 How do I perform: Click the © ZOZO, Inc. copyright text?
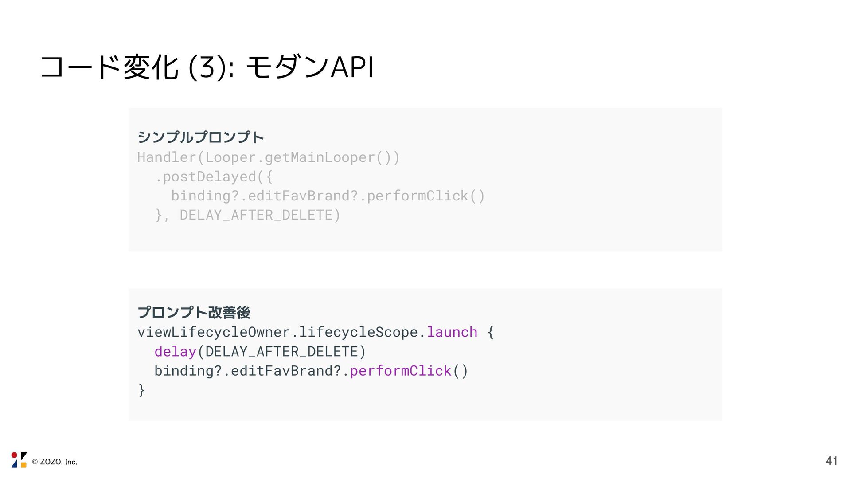55,462
